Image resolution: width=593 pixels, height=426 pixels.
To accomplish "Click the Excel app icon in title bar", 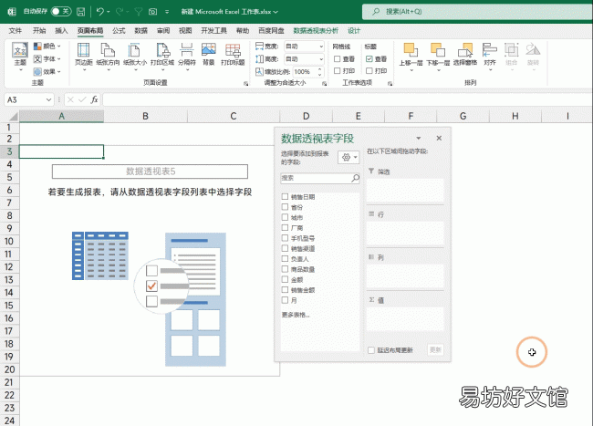I will pyautogui.click(x=12, y=12).
